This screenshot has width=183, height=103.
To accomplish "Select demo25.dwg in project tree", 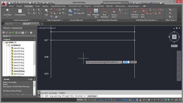I will 19,74.
